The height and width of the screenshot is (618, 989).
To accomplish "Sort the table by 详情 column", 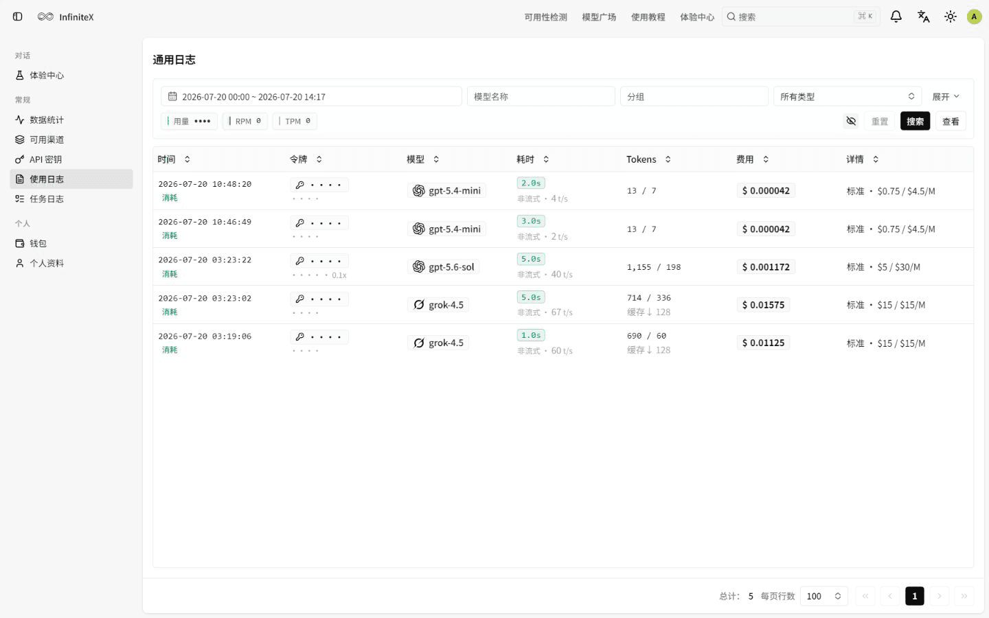I will click(x=862, y=159).
